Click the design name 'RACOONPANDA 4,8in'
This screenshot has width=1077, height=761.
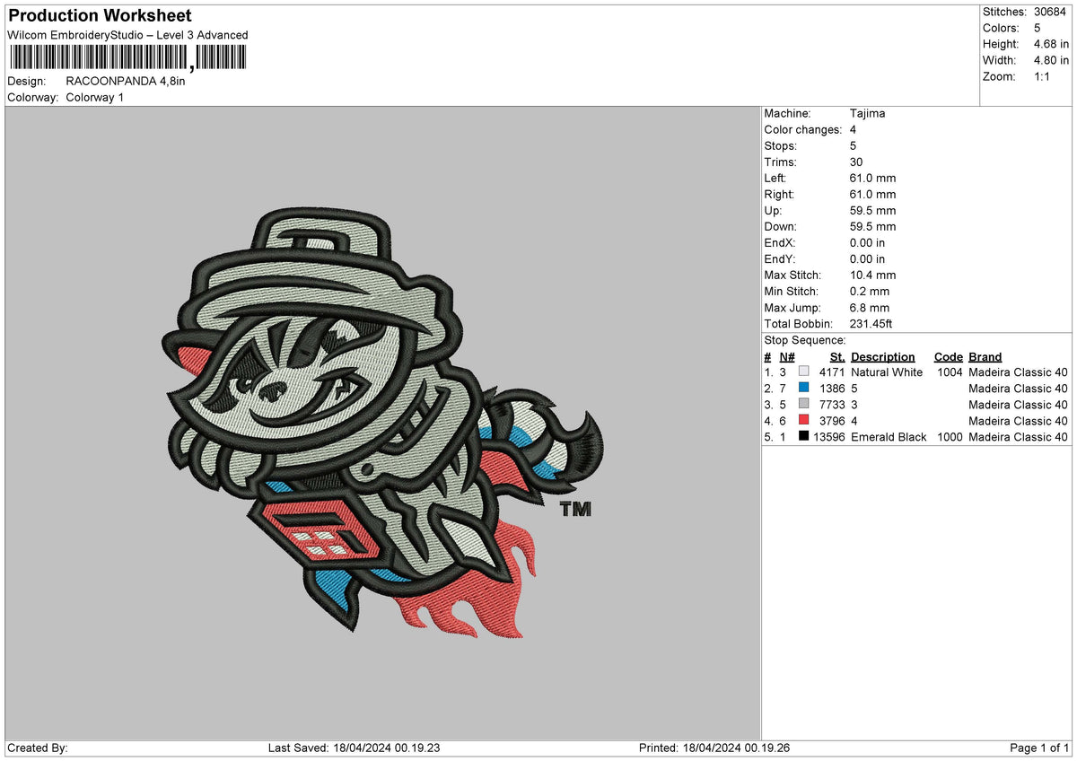pyautogui.click(x=126, y=81)
